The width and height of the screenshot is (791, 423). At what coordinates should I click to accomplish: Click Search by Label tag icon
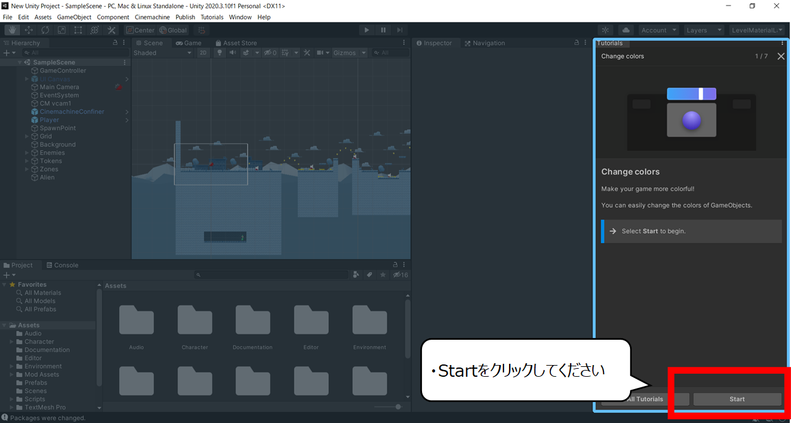[370, 275]
